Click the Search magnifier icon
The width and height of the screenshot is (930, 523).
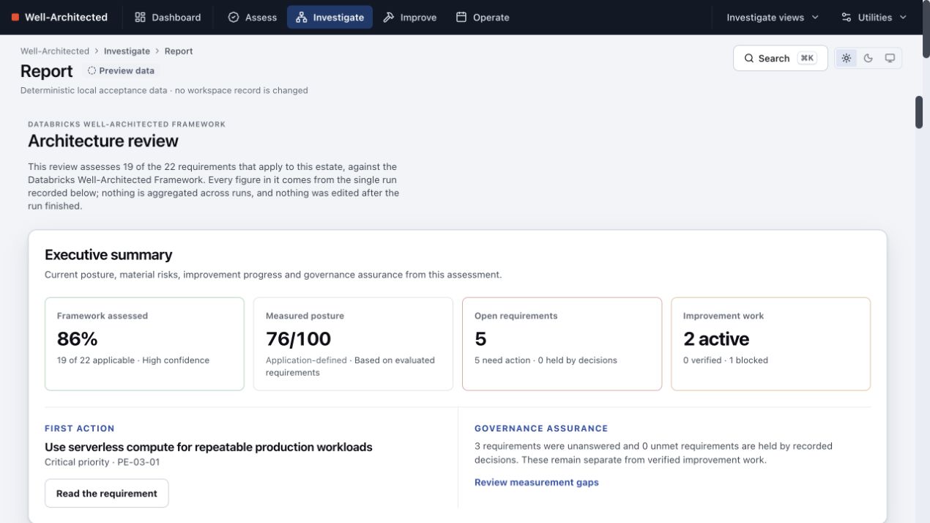coord(748,58)
